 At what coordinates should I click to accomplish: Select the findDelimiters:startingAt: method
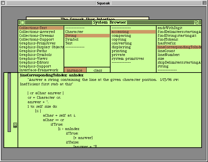tap(179, 32)
